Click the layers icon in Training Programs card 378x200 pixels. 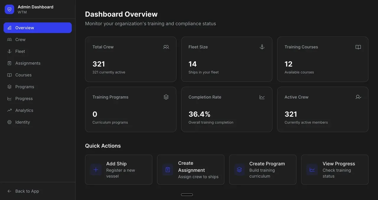[166, 97]
